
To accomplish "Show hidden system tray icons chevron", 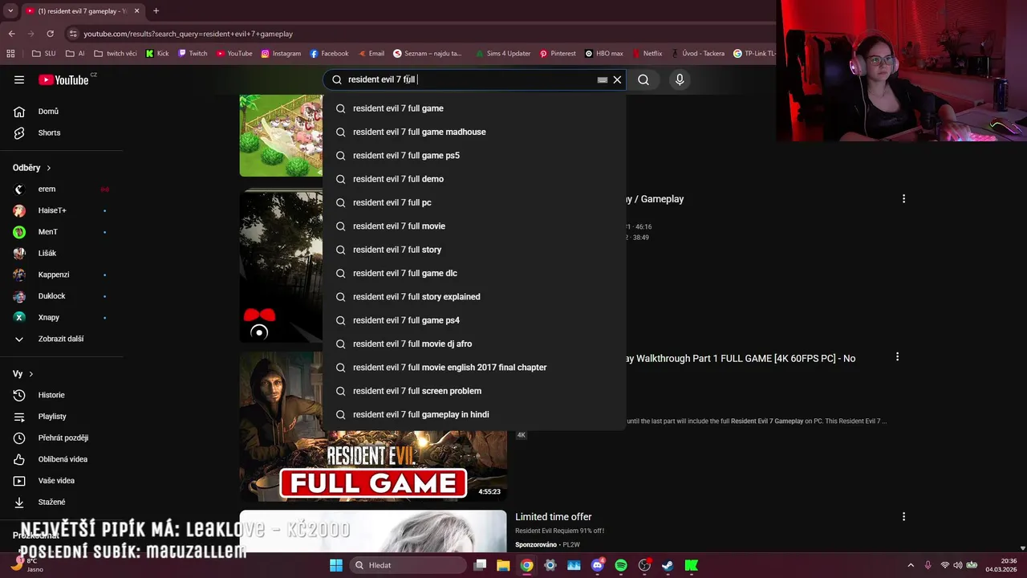I will coord(910,565).
